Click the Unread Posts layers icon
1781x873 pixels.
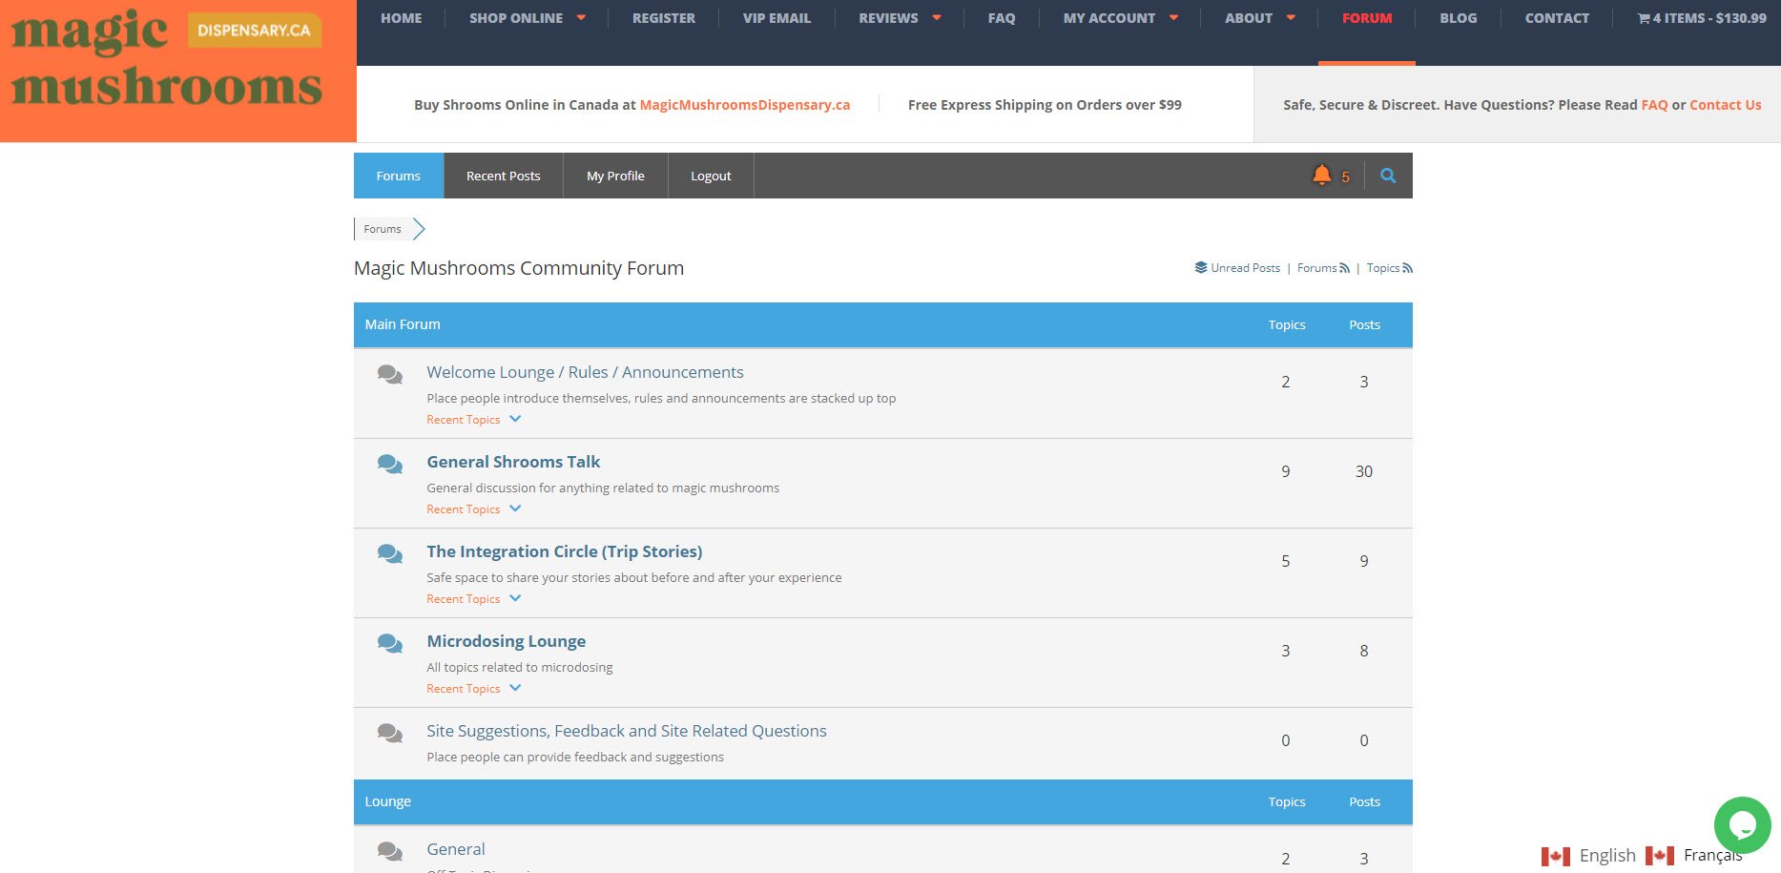pos(1201,268)
